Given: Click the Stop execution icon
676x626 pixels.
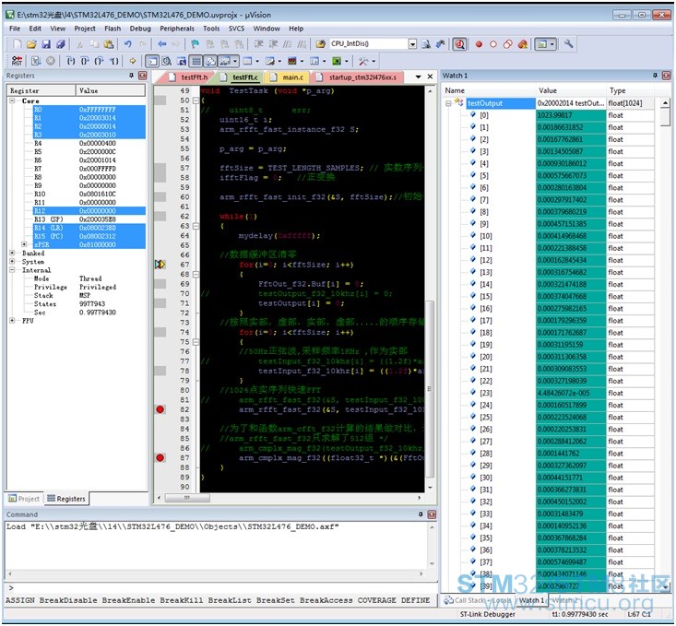Looking at the screenshot, I should click(x=51, y=61).
